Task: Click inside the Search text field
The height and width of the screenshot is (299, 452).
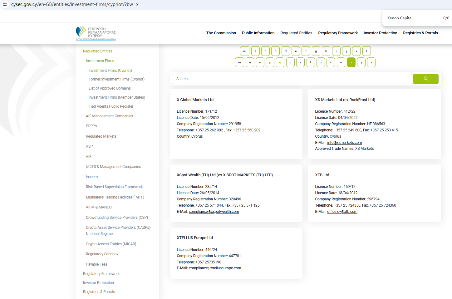Action: click(x=292, y=79)
